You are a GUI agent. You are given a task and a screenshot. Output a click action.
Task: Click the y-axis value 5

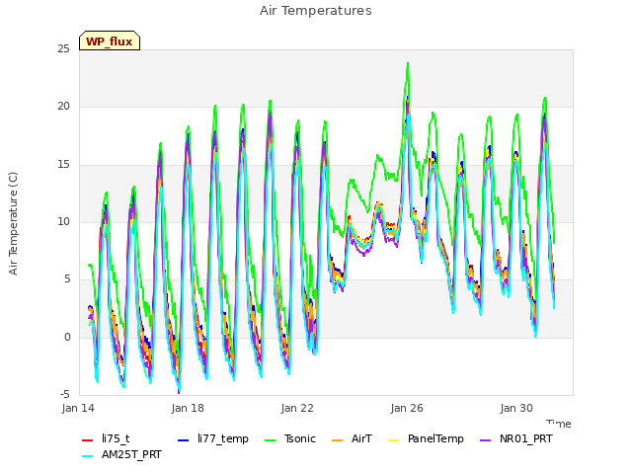pyautogui.click(x=67, y=279)
